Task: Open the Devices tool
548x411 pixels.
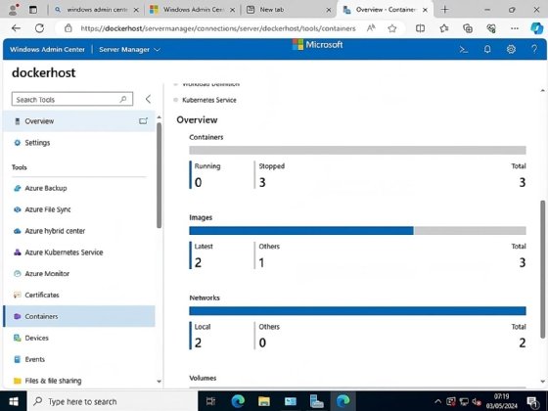Action: coord(79,338)
